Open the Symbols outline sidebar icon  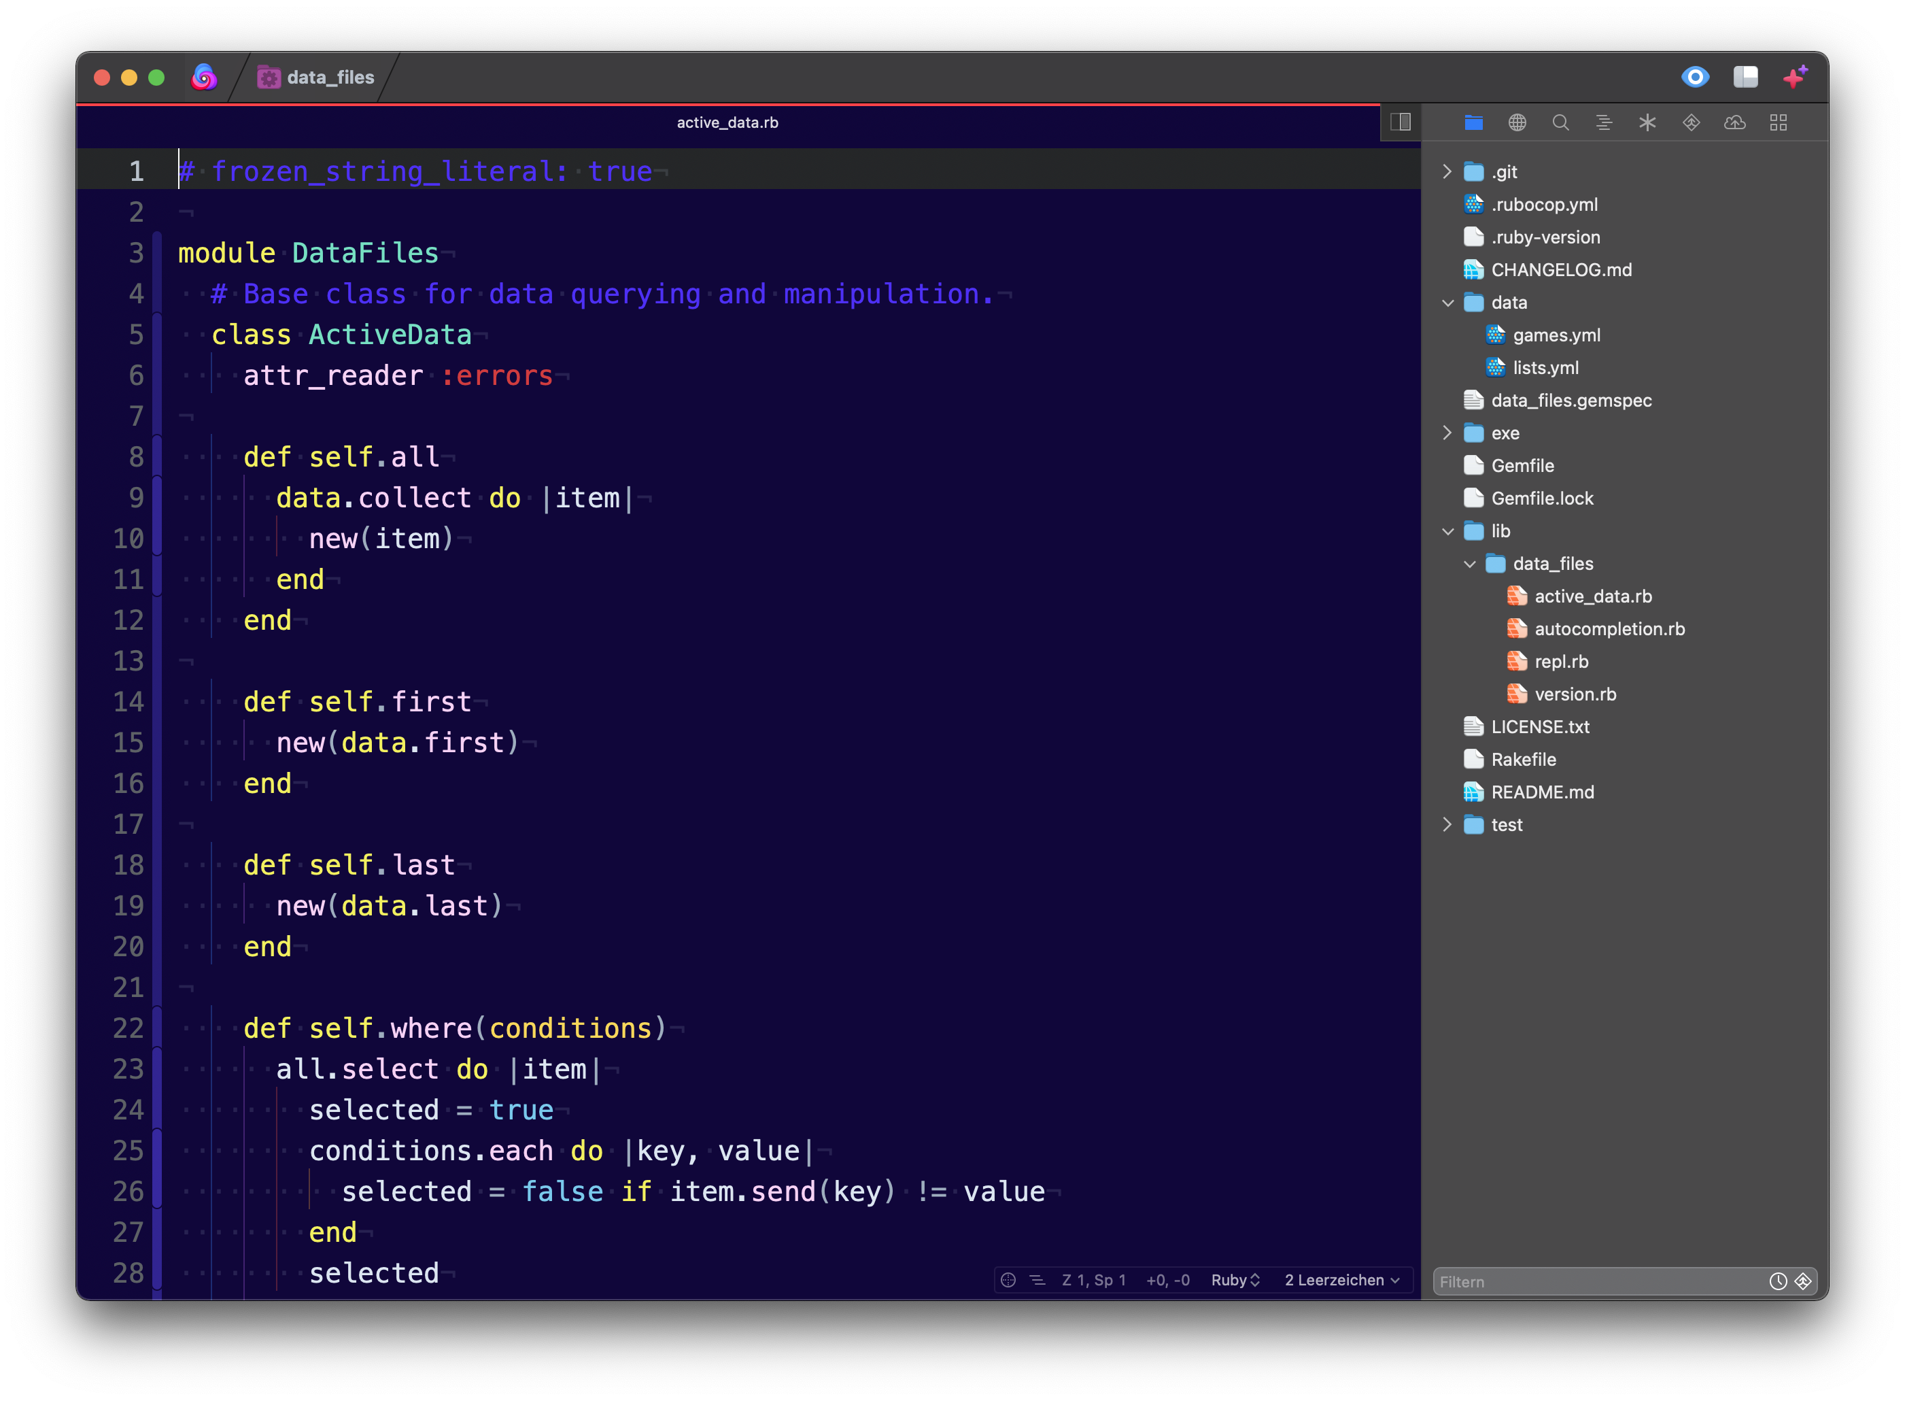(1604, 123)
